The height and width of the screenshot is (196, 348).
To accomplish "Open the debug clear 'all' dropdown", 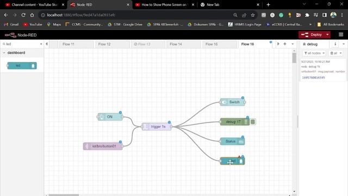I will 336,53.
